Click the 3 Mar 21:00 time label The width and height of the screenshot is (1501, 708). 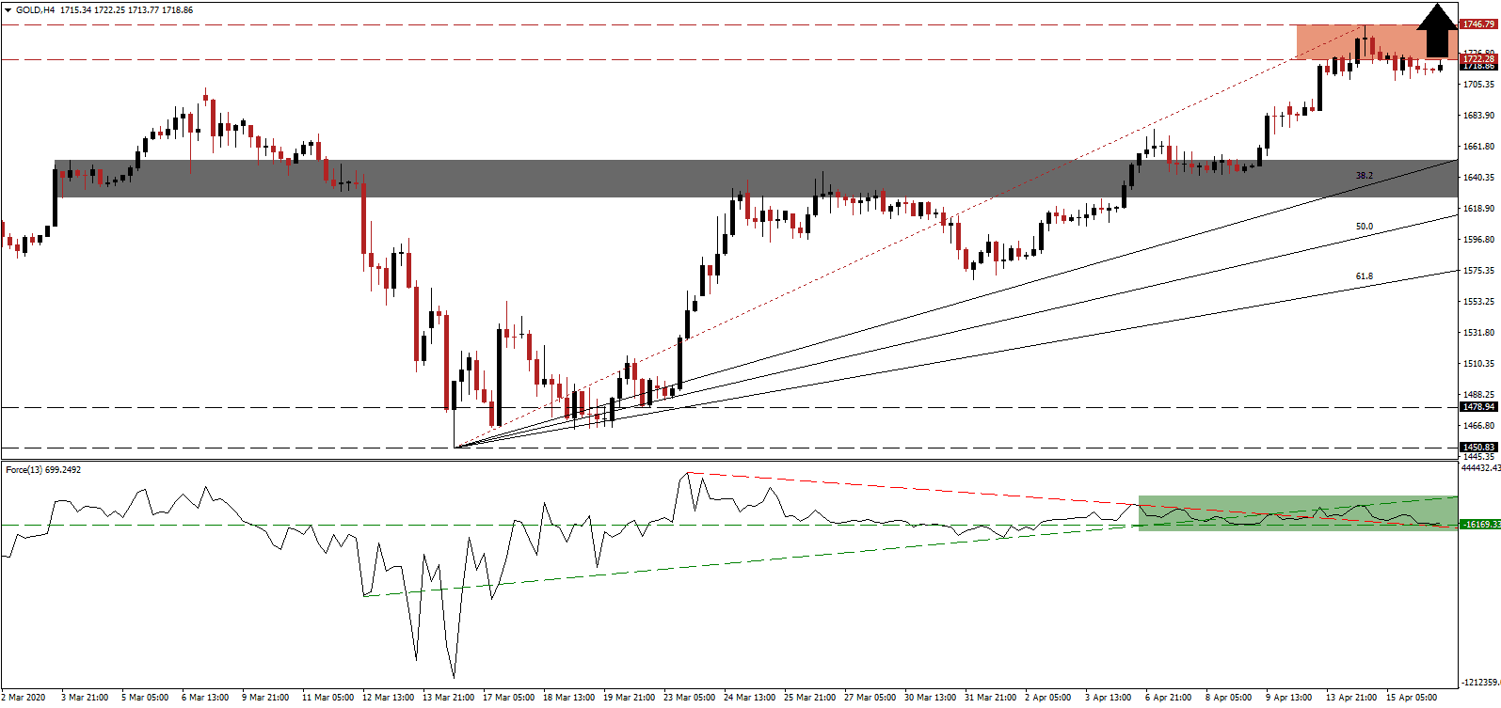tap(85, 698)
